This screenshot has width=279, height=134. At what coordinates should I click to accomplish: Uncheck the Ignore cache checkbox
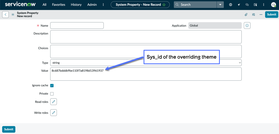pyautogui.click(x=52, y=86)
